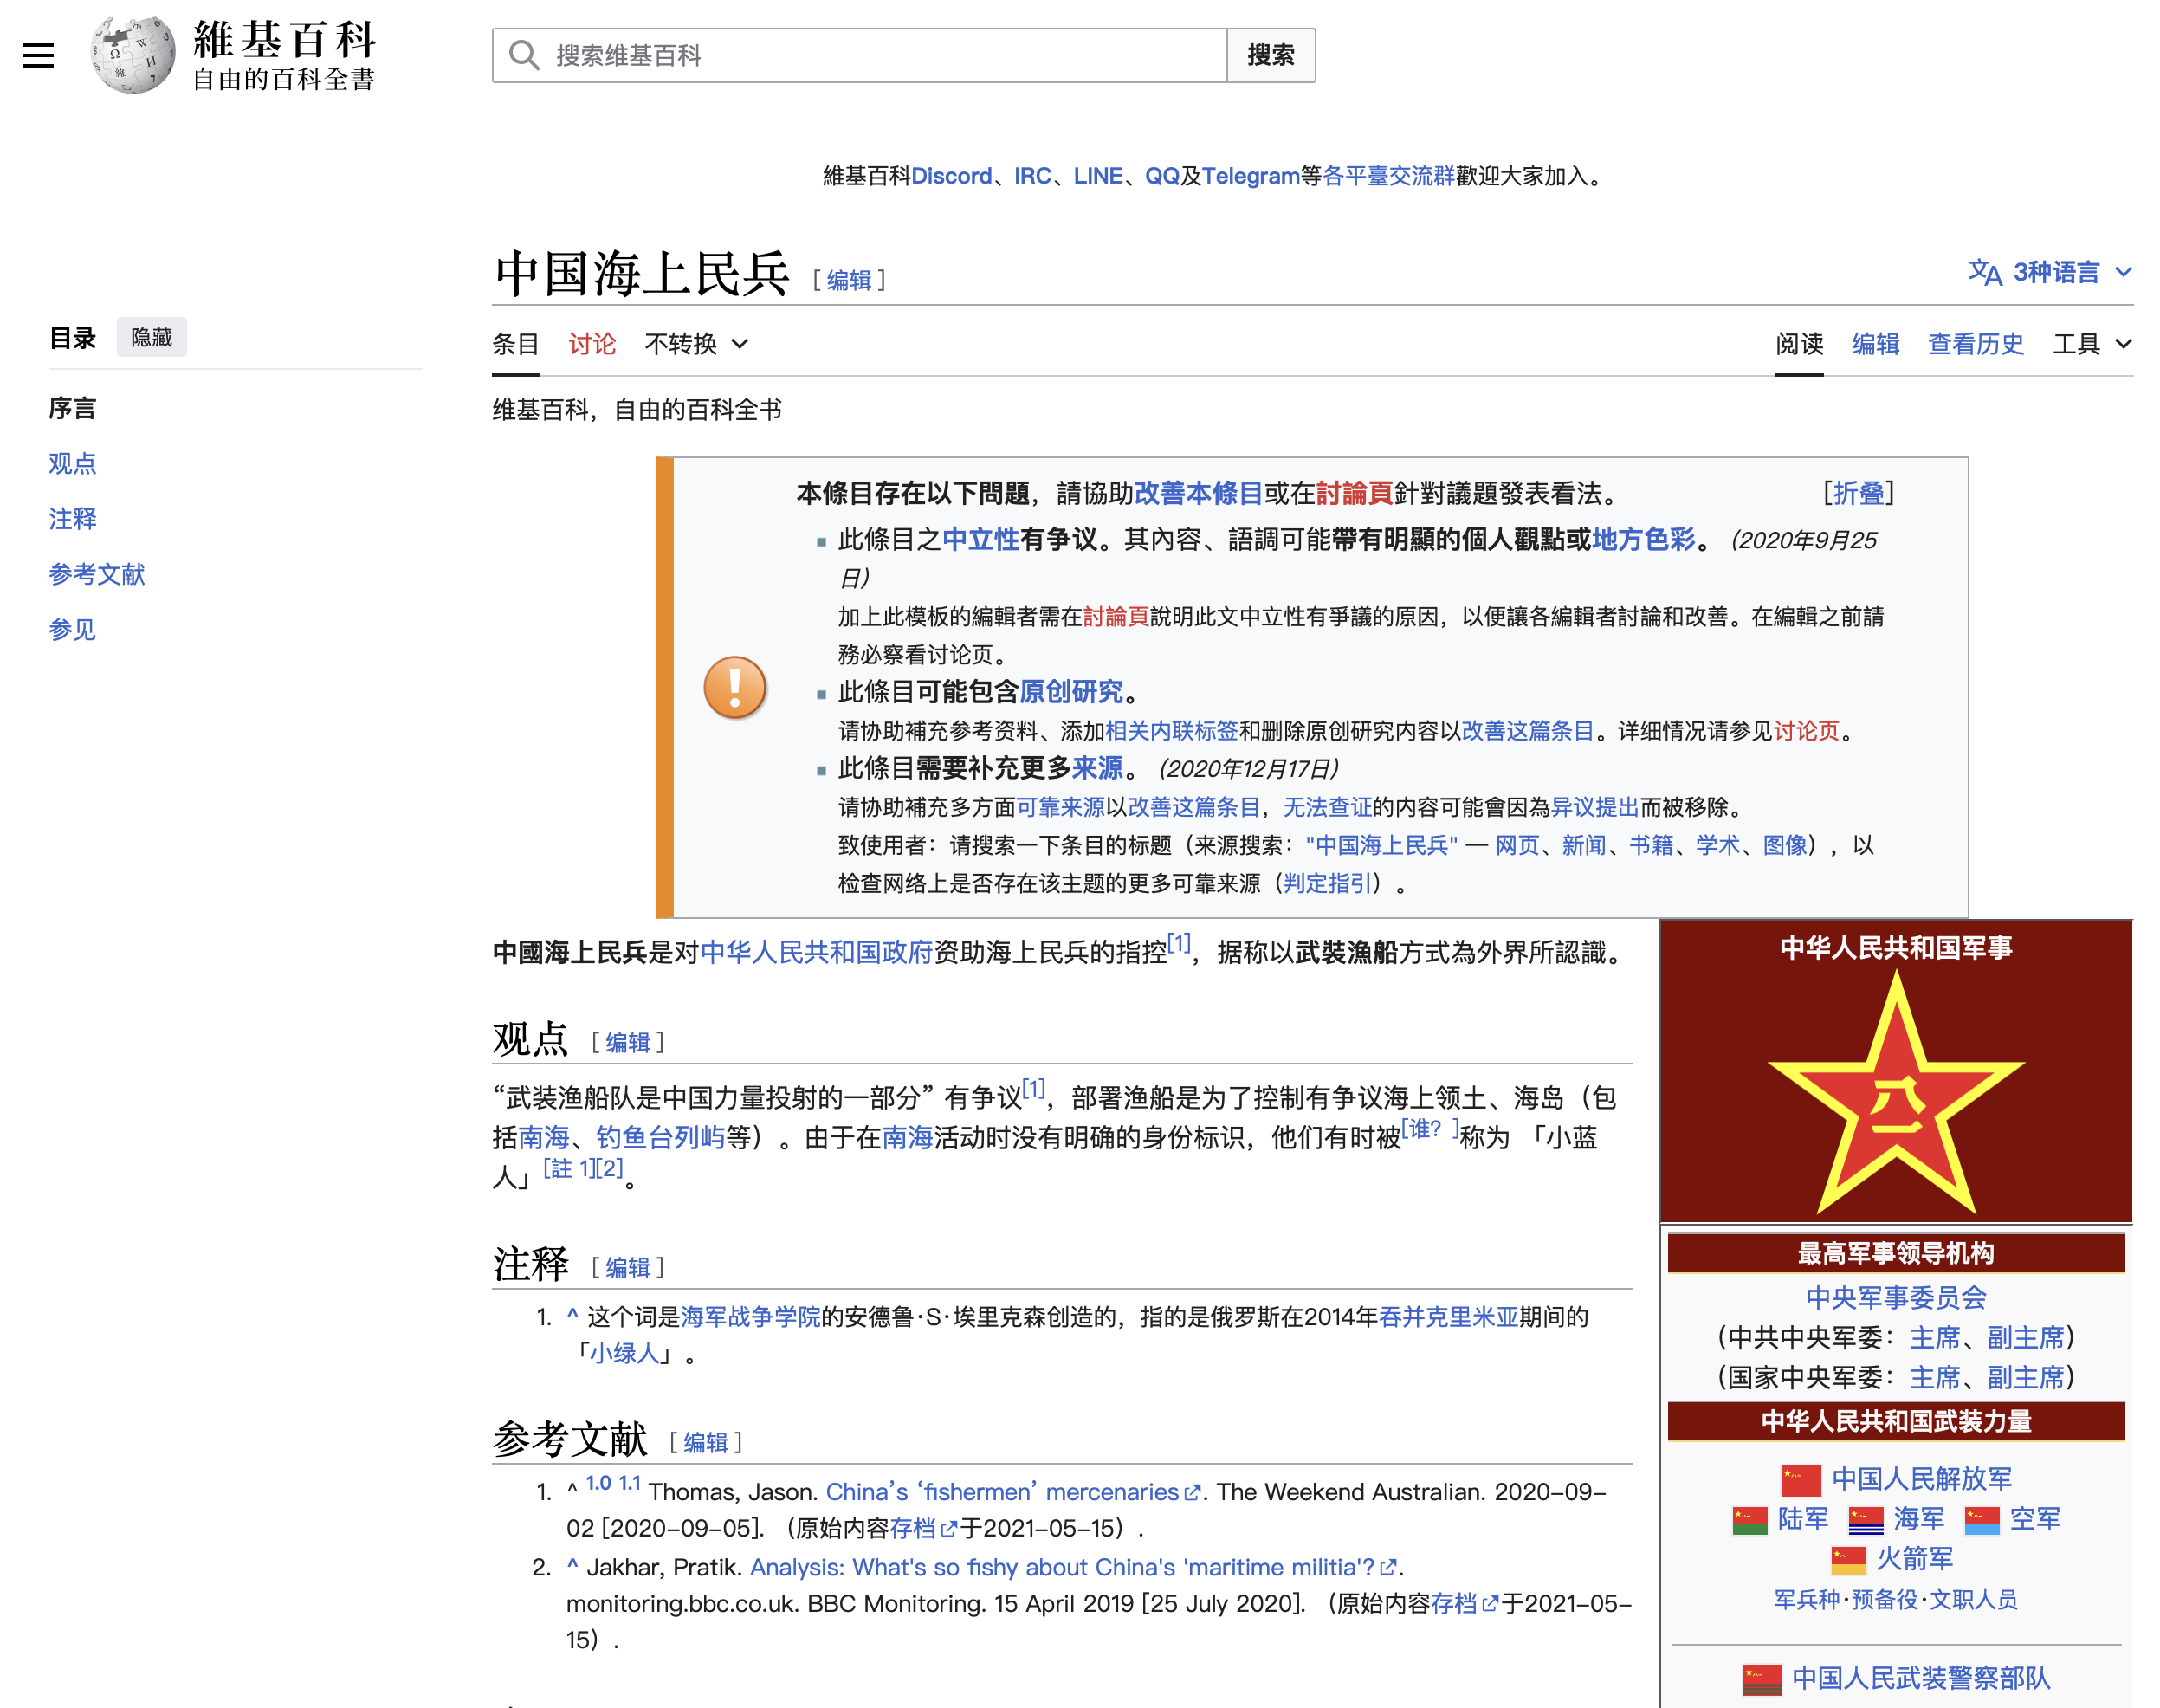This screenshot has height=1708, width=2160.
Task: Click the flag icon beside 陆军
Action: pos(1749,1520)
